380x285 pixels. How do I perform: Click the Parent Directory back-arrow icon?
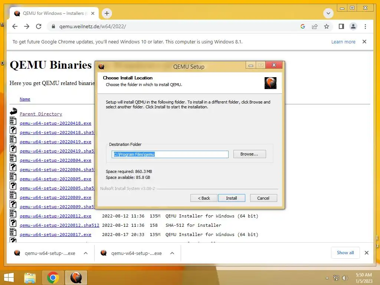click(x=13, y=111)
